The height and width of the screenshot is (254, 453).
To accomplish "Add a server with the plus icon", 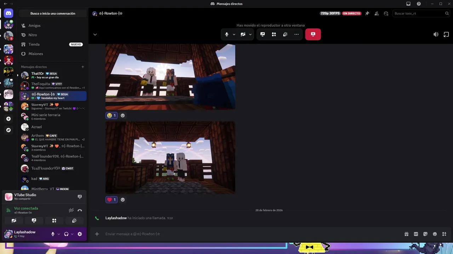I will (x=8, y=119).
